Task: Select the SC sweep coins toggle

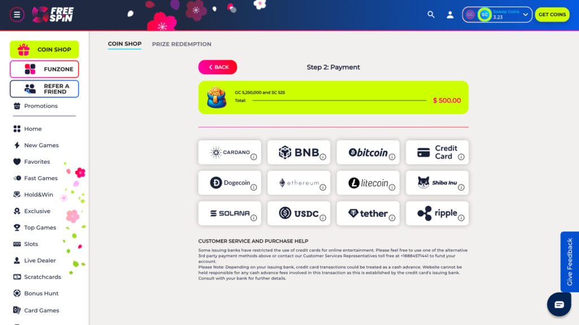Action: 485,15
